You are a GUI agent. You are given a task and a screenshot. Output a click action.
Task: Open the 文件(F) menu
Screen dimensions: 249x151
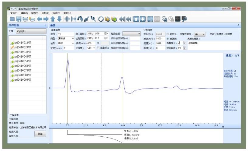point(14,13)
